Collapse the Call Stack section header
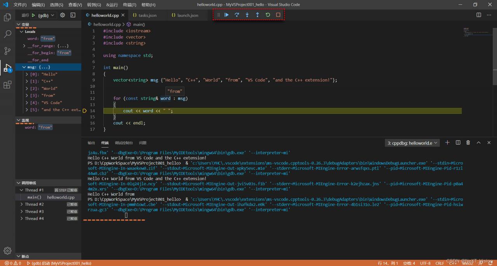The height and width of the screenshot is (266, 497). (48, 183)
